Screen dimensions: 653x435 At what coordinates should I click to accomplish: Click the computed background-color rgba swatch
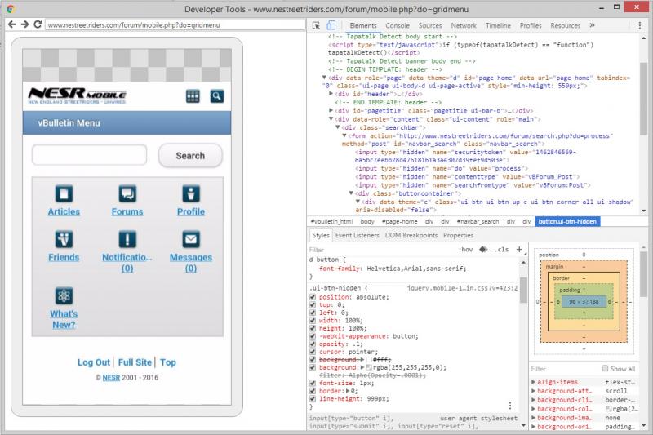click(x=608, y=409)
